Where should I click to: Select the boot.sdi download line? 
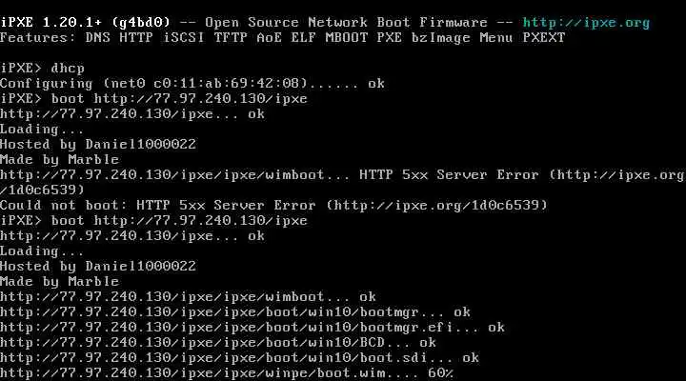(239, 358)
